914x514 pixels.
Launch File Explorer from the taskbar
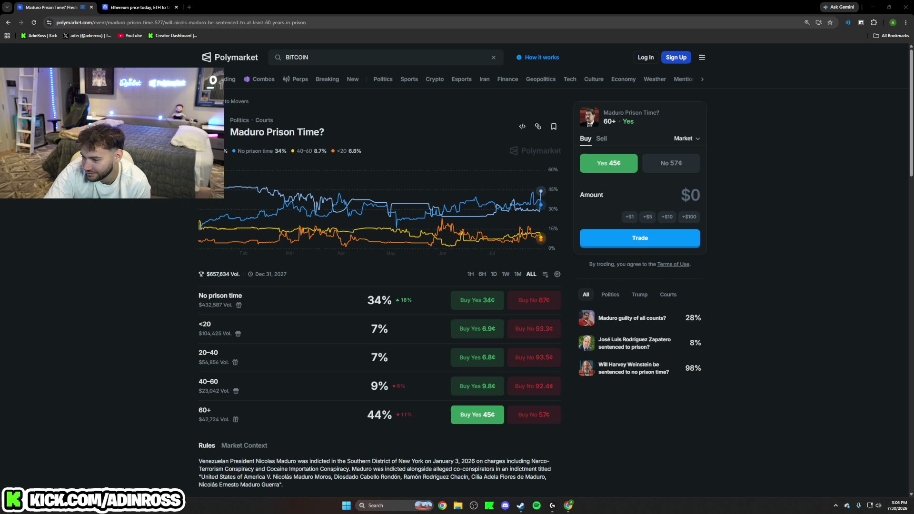click(x=458, y=505)
